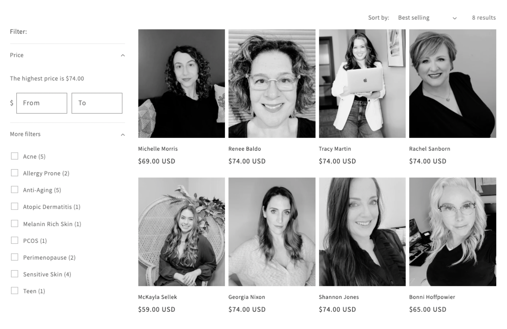Collapse the Price filter chevron

(x=123, y=55)
